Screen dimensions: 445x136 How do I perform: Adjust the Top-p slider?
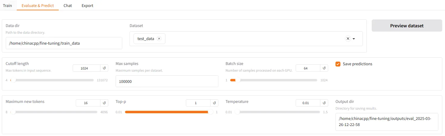tap(167, 112)
